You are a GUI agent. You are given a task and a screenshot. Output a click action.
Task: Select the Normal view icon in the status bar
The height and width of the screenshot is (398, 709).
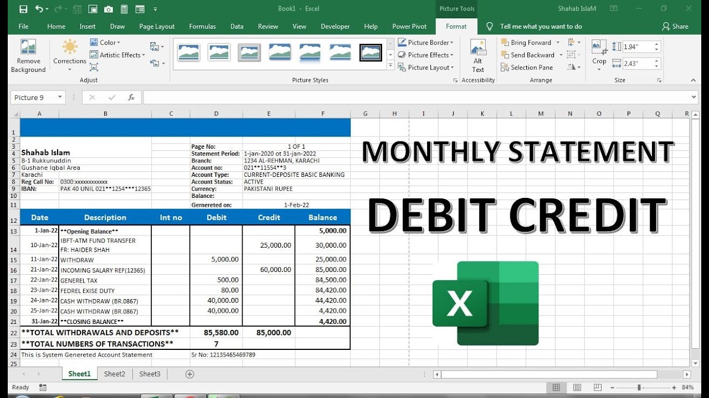556,387
